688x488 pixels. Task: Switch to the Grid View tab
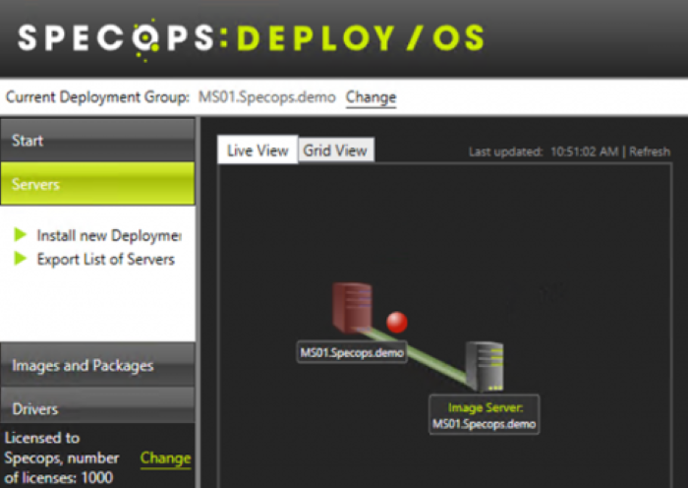336,151
